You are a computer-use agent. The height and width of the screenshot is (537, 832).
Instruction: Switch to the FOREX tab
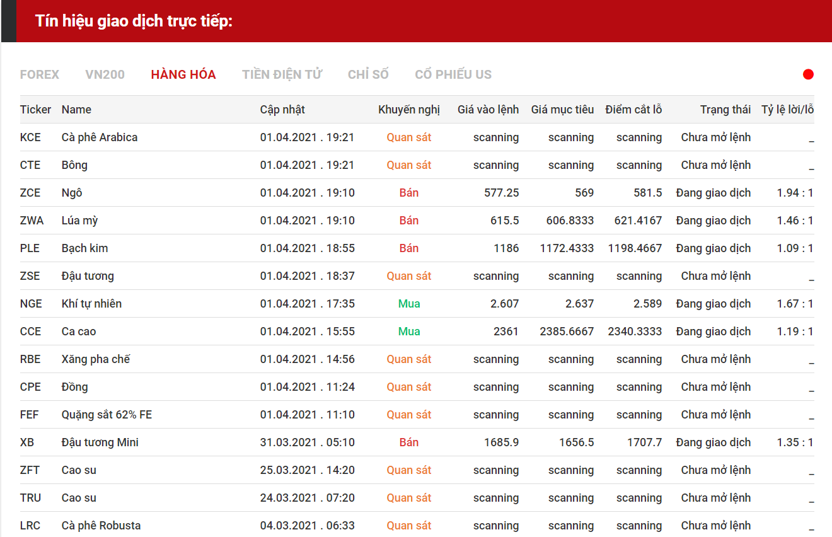pos(40,74)
